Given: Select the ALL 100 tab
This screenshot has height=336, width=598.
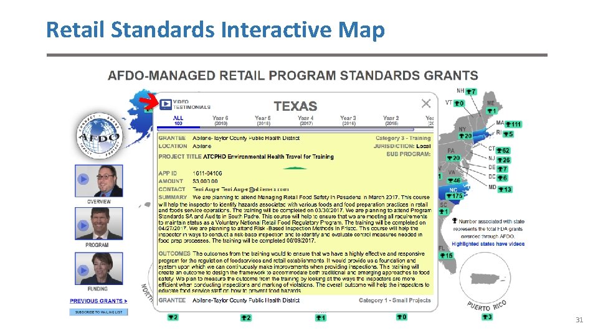Looking at the screenshot, I should (178, 121).
